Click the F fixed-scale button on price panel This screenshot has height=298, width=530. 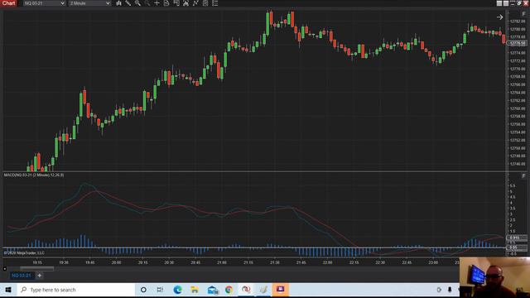tap(523, 14)
